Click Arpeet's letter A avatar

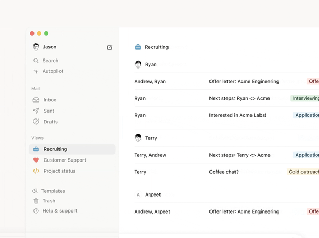138,195
